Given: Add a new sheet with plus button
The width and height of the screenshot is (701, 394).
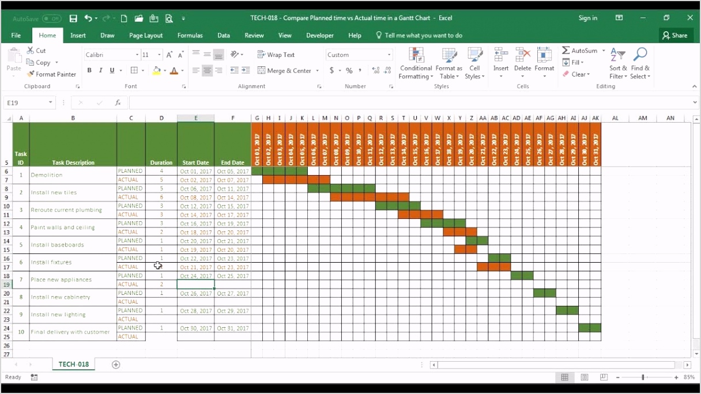Looking at the screenshot, I should pyautogui.click(x=116, y=365).
